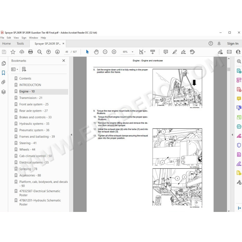The width and height of the screenshot is (242, 242).
Task: Close the Bookmarks panel
Action: tap(64, 60)
